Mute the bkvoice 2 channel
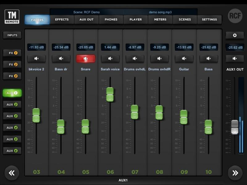The image size is (247, 185). [x=36, y=58]
